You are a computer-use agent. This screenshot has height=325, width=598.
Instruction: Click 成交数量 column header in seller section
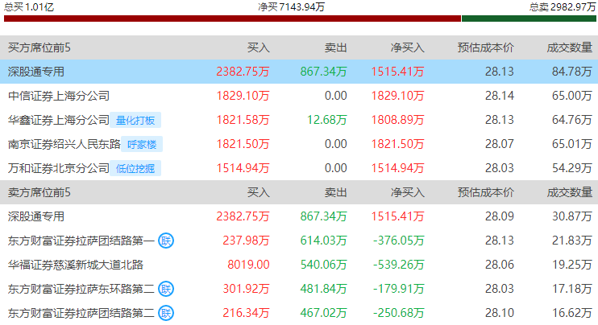pyautogui.click(x=569, y=192)
